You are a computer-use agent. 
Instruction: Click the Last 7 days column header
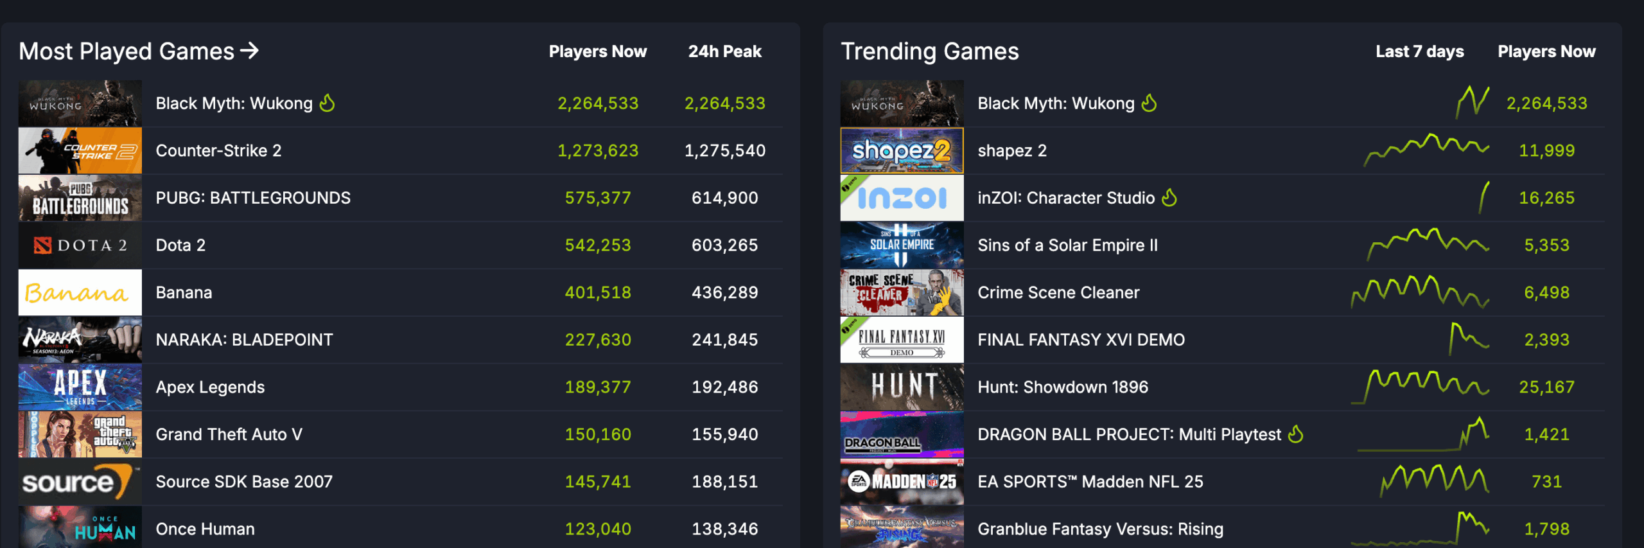(x=1419, y=51)
